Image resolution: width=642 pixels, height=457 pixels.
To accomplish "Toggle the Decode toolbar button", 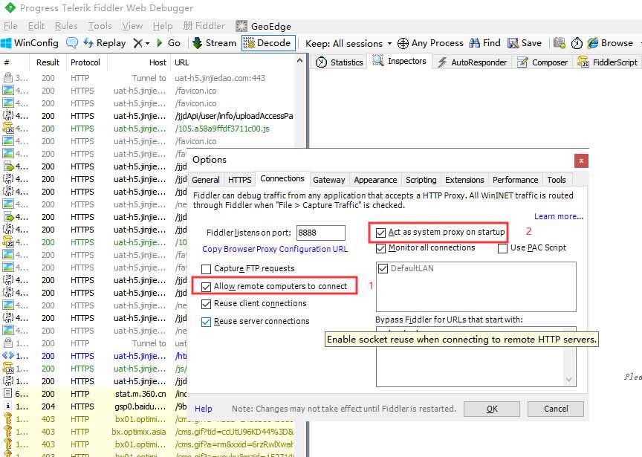I will tap(268, 43).
